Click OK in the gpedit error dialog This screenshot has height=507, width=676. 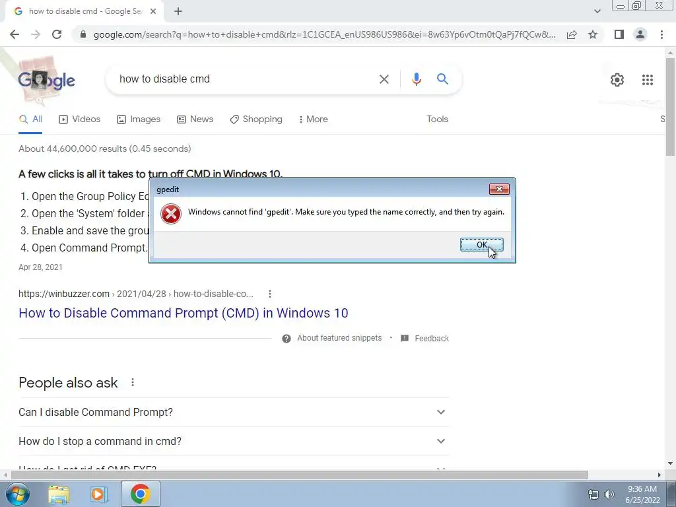point(481,244)
